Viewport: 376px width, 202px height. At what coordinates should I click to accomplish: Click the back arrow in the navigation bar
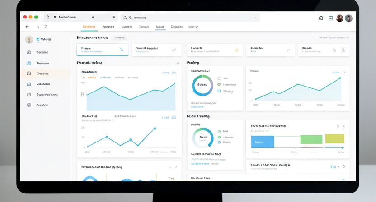tap(27, 27)
